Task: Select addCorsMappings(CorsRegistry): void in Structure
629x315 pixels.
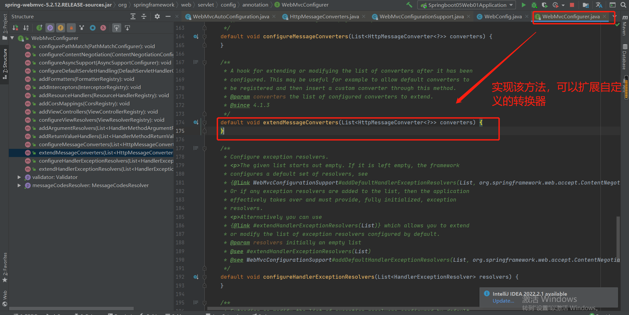Action: (x=84, y=103)
